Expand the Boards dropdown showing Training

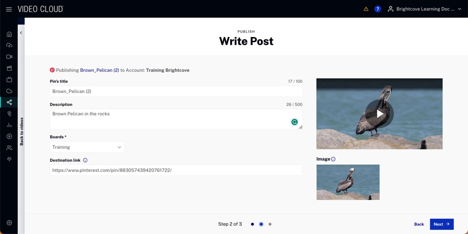(87, 147)
